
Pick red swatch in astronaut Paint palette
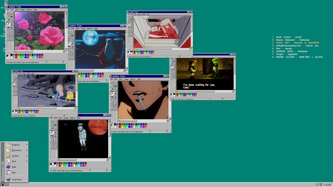coord(60,166)
